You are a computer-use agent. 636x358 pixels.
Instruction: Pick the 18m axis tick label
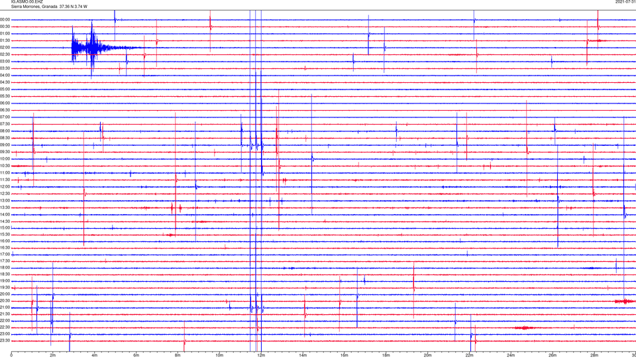click(x=386, y=355)
